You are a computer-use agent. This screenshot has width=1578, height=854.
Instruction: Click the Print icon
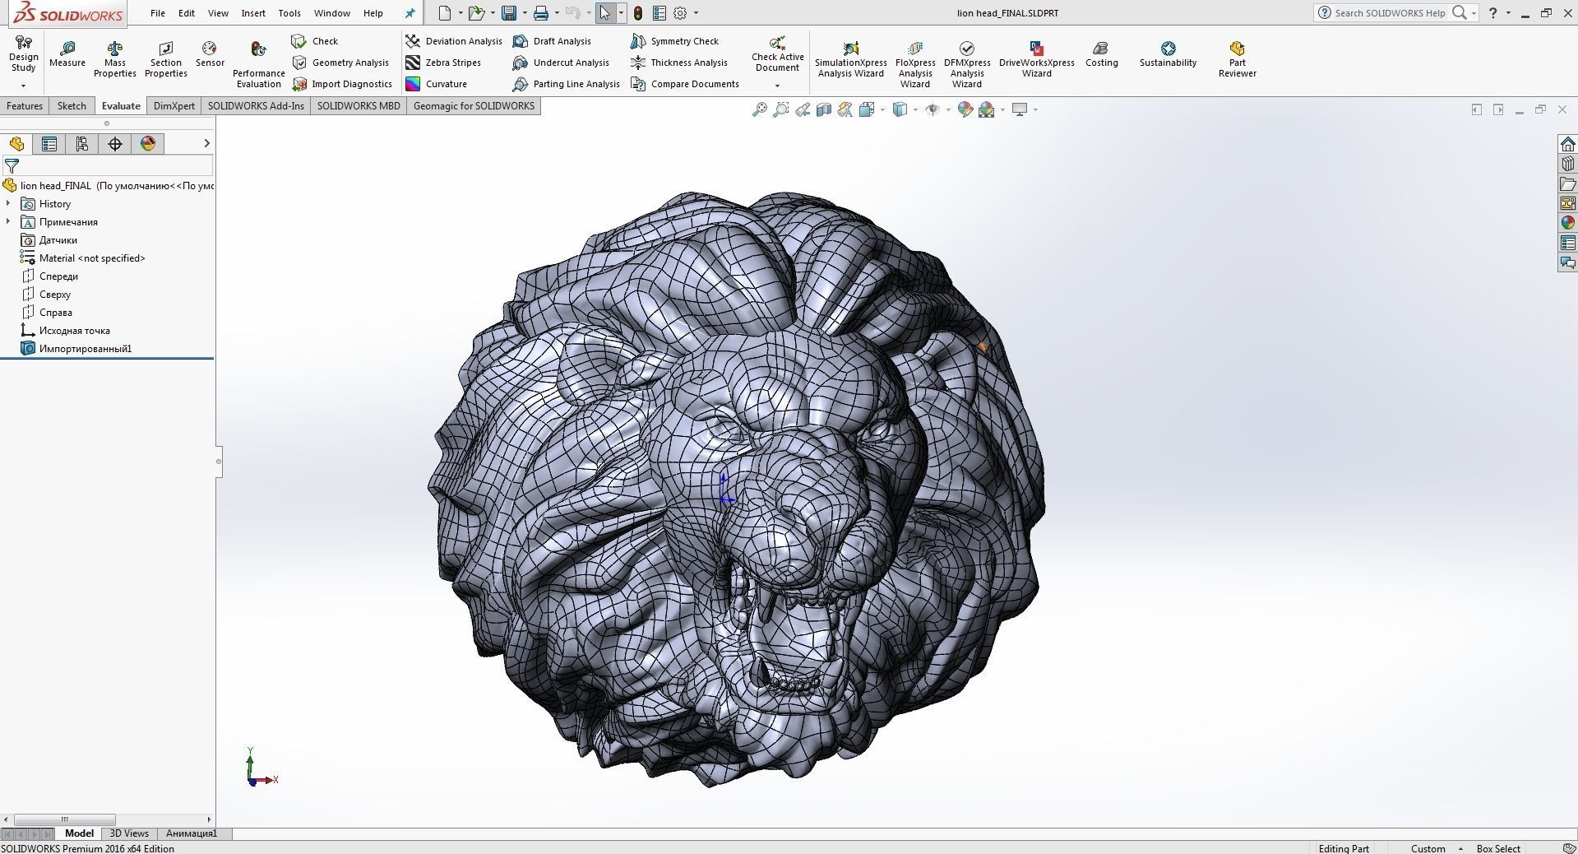tap(540, 13)
